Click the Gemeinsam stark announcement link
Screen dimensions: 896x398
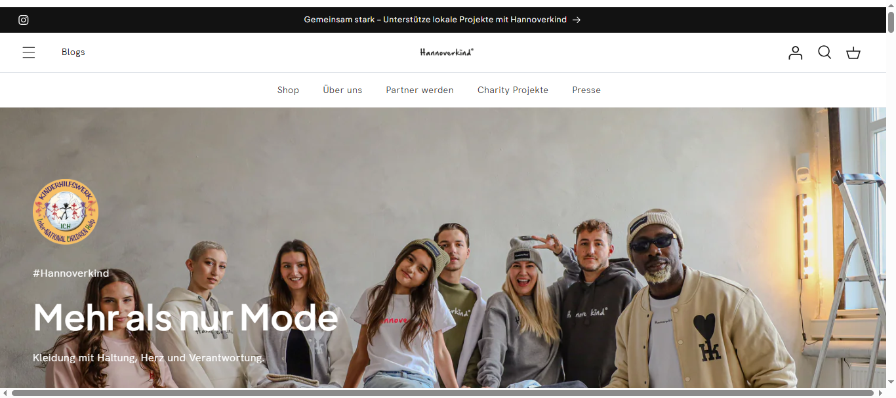[435, 20]
